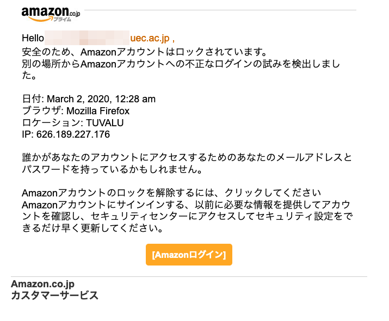The height and width of the screenshot is (321, 389).
Task: Click the 誰かがあなたのアカウントにアクセス sentence
Action: (187, 158)
